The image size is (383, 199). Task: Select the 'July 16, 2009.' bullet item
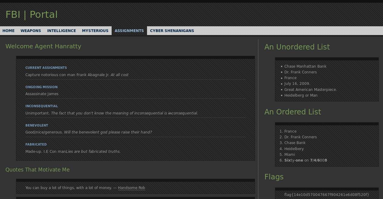297,84
